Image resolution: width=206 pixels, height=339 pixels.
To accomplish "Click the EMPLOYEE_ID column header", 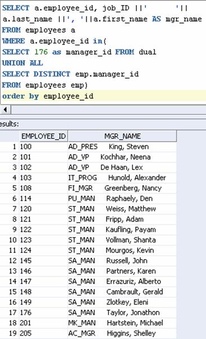I will (x=43, y=136).
